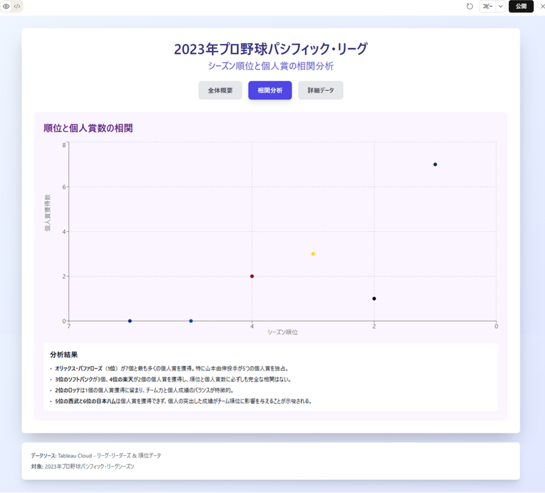Switch to code view with </> icon
The width and height of the screenshot is (545, 493).
click(18, 7)
